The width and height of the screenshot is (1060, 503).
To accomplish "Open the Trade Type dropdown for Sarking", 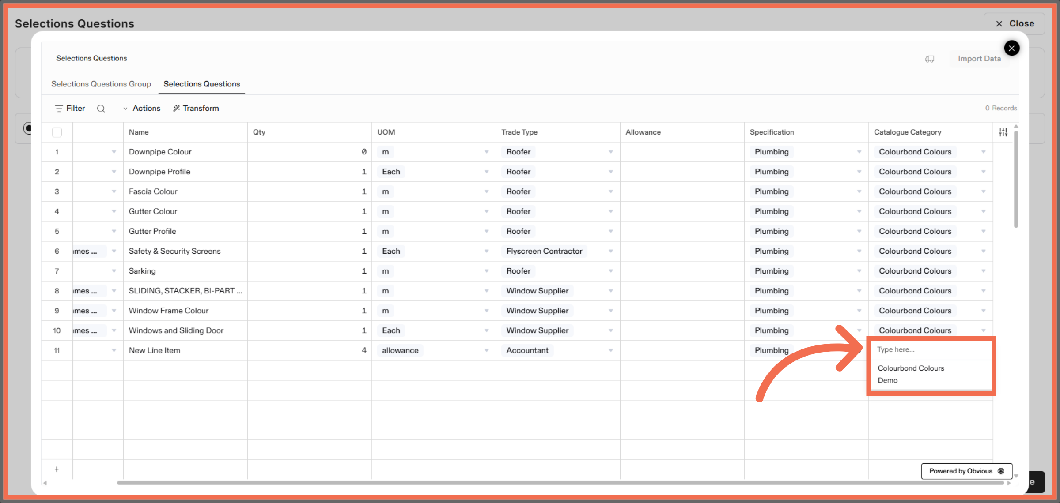I will coord(611,271).
